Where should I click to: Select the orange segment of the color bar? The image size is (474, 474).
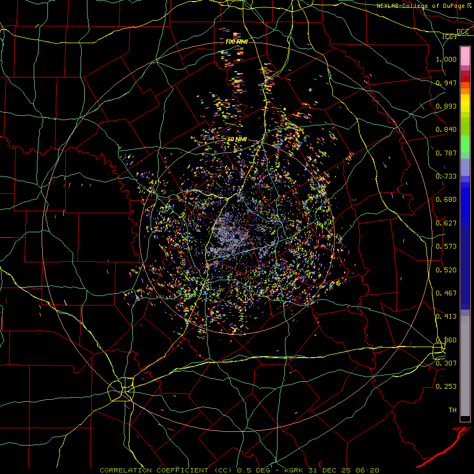tap(465, 91)
